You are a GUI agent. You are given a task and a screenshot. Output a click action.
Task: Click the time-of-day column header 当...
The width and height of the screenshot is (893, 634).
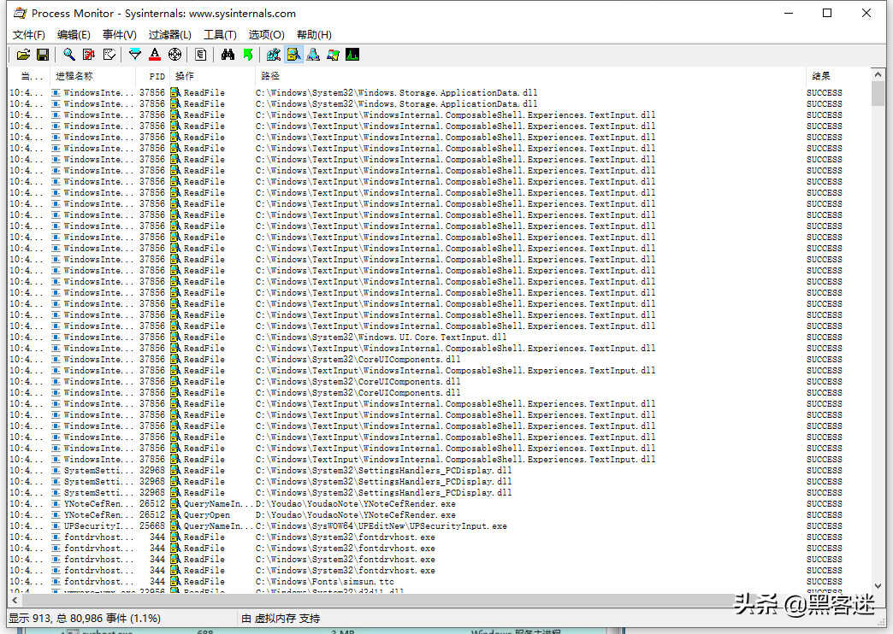point(29,76)
